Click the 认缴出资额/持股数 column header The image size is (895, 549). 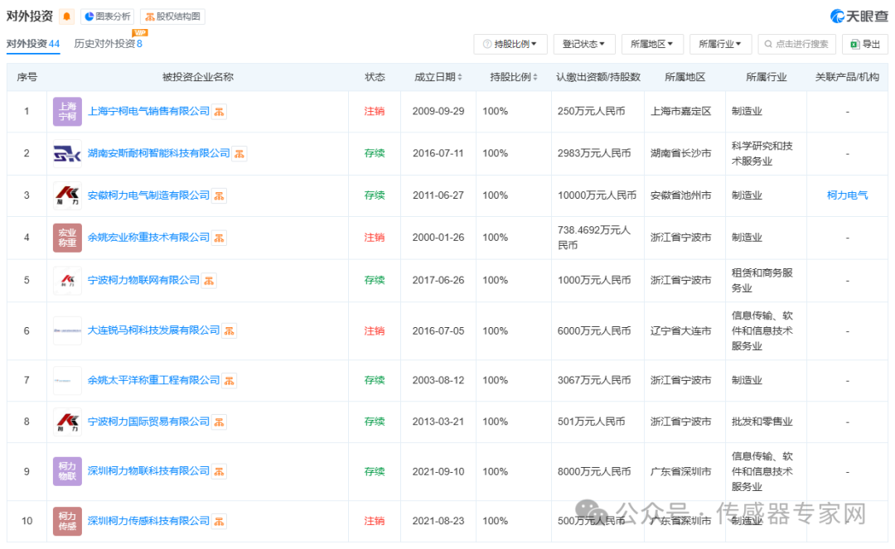(598, 77)
